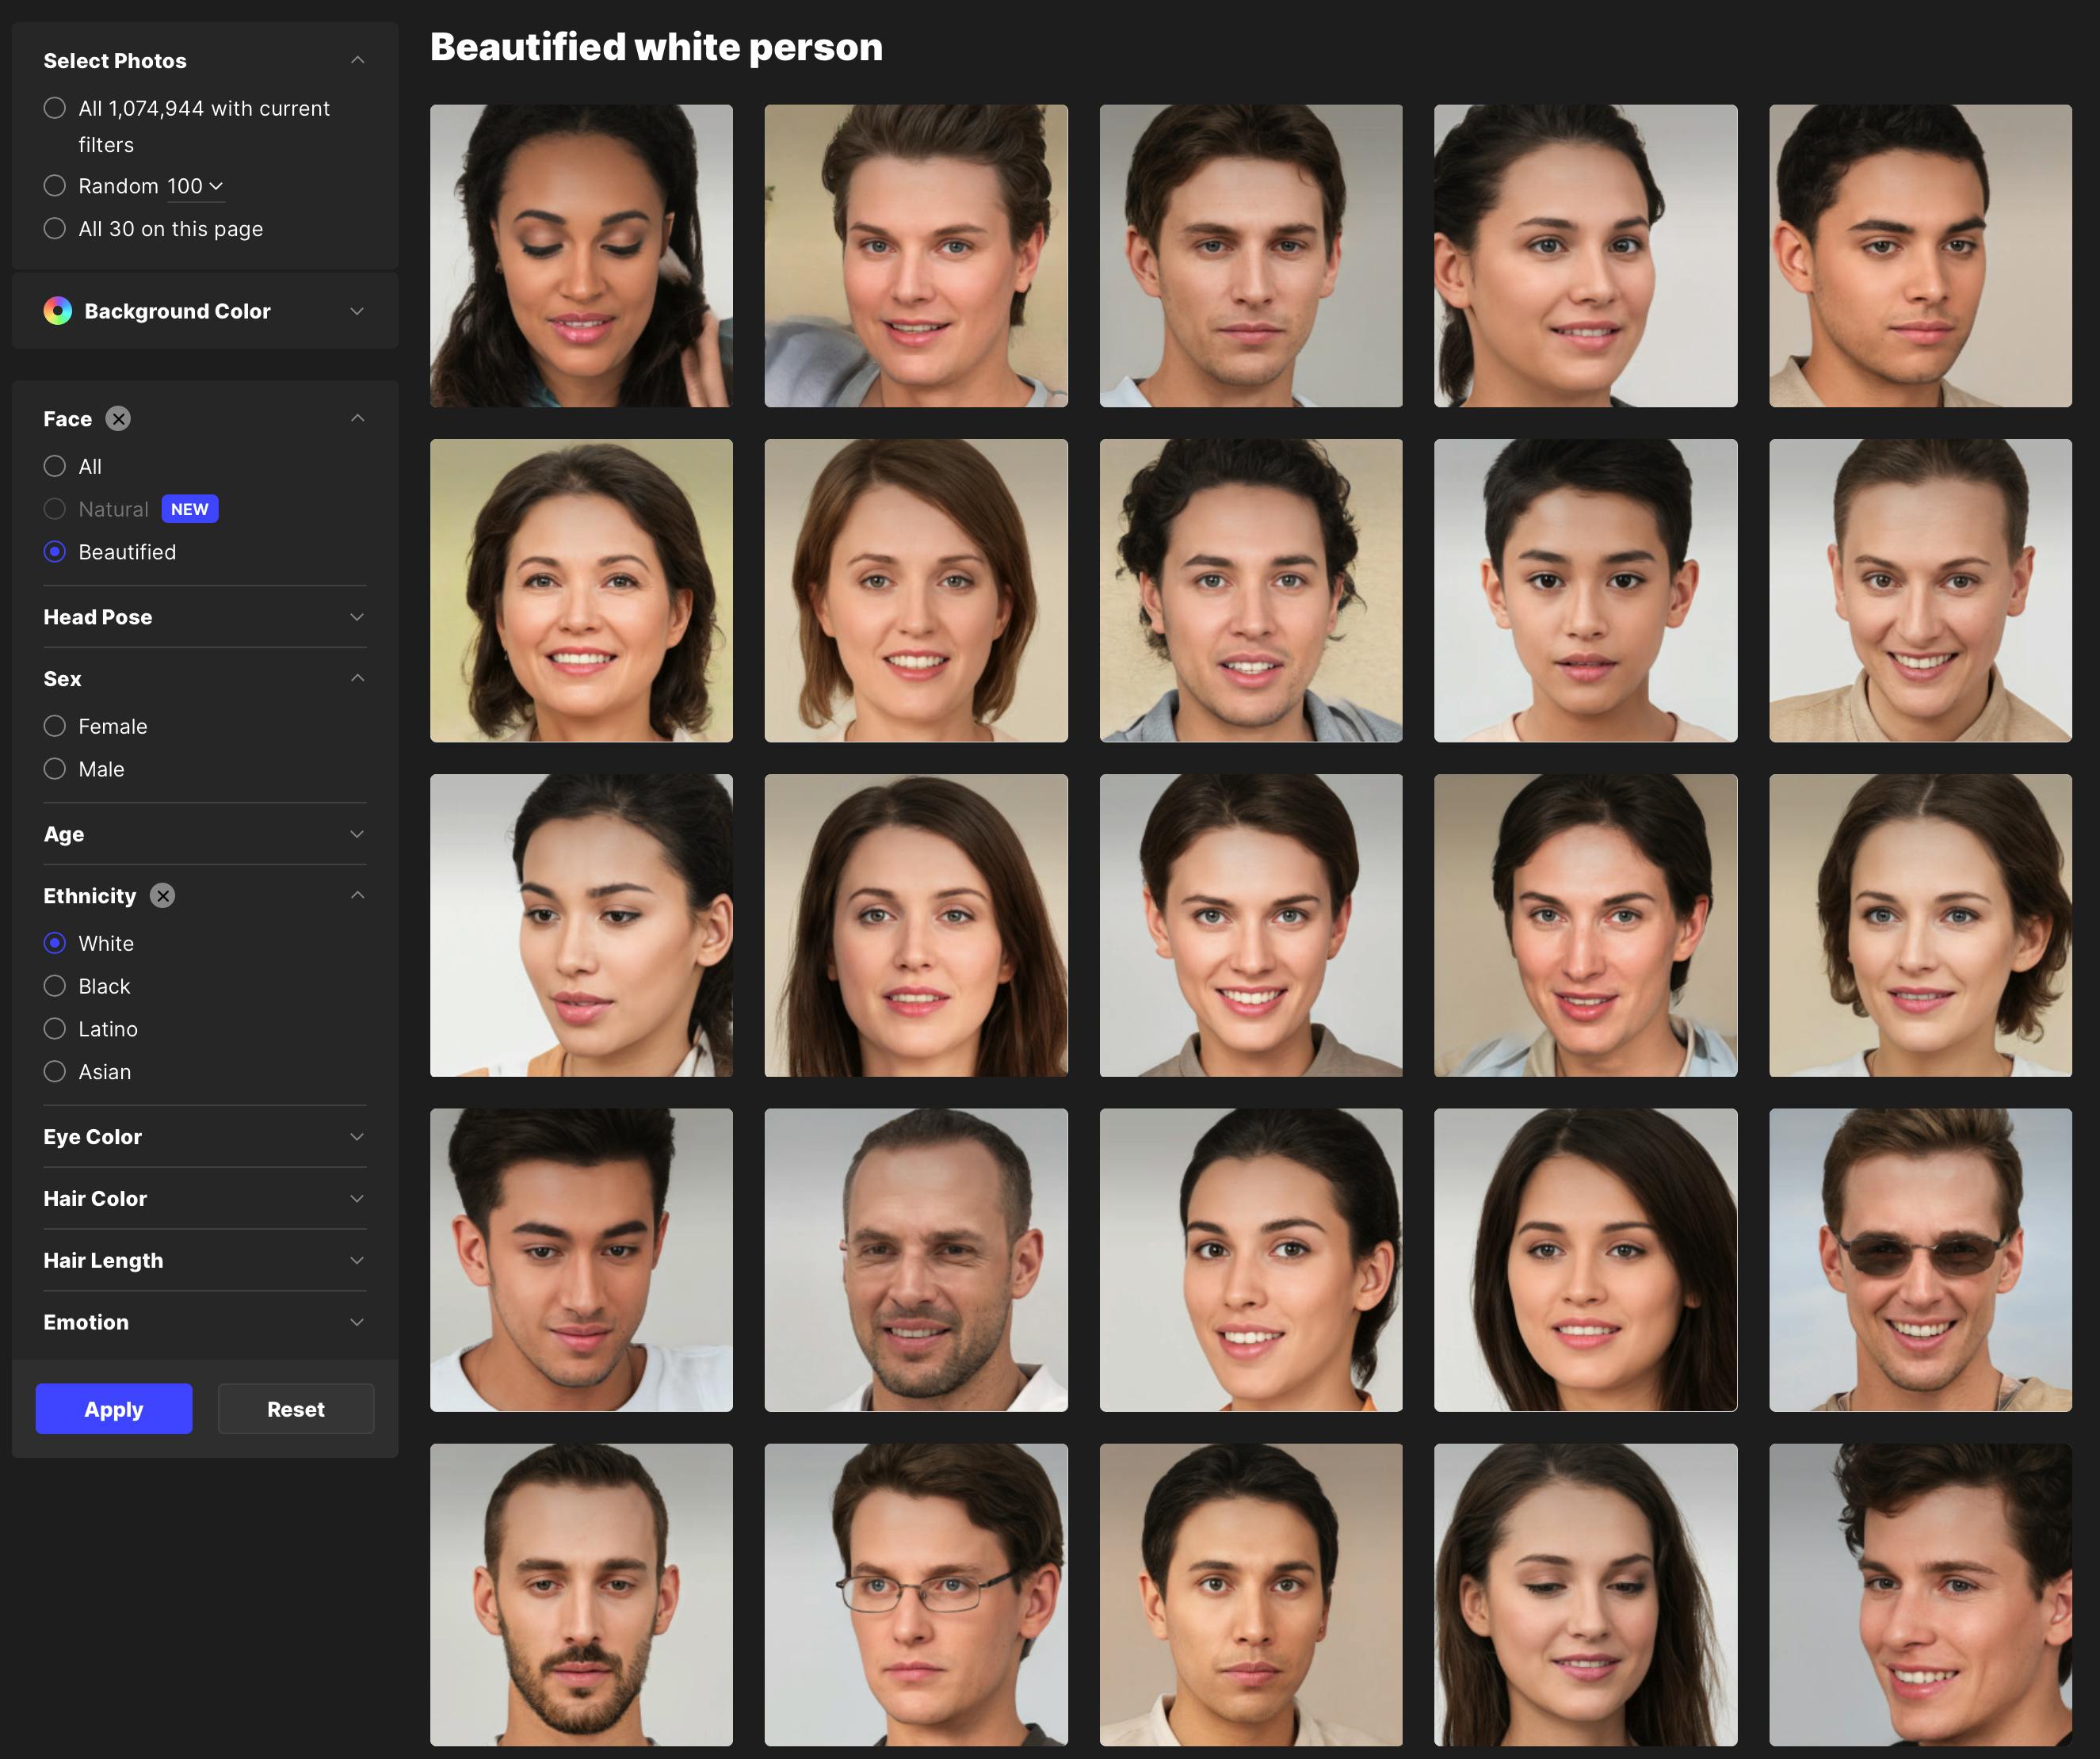Open photo of man wearing sunglasses

(1919, 1260)
